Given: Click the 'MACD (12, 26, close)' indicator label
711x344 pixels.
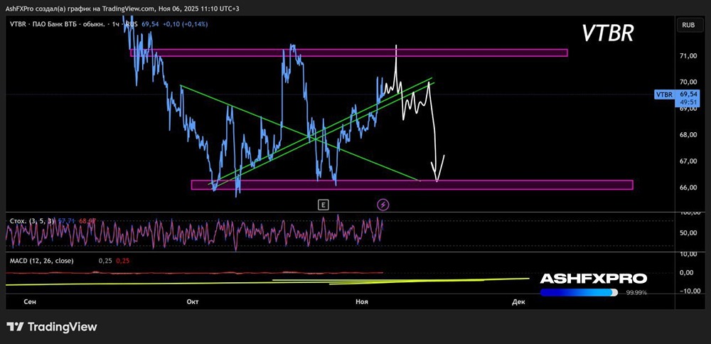Looking at the screenshot, I should pos(41,261).
